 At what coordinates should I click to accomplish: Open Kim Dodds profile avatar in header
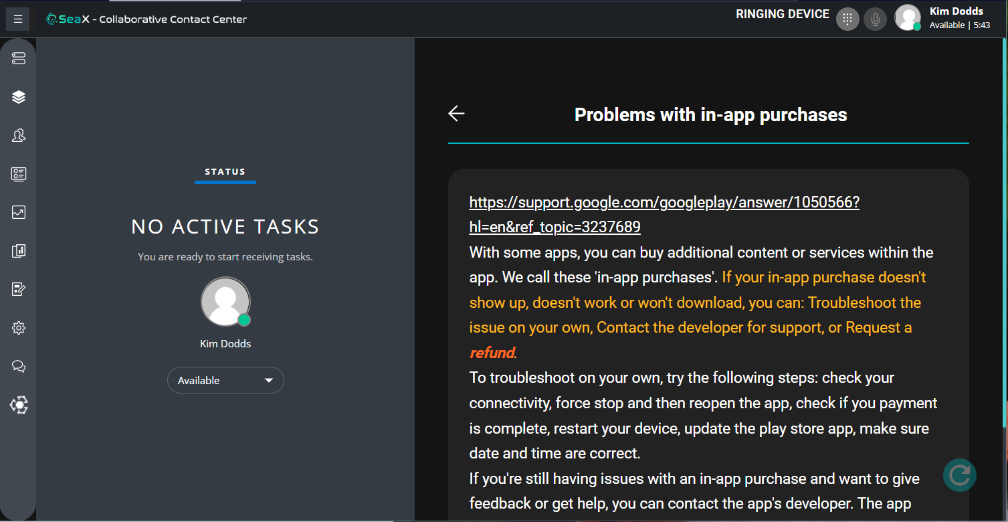click(908, 18)
